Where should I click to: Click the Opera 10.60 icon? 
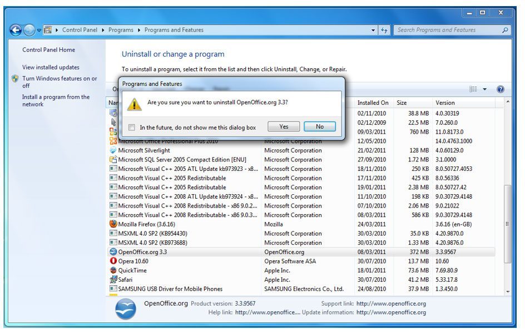click(x=113, y=261)
